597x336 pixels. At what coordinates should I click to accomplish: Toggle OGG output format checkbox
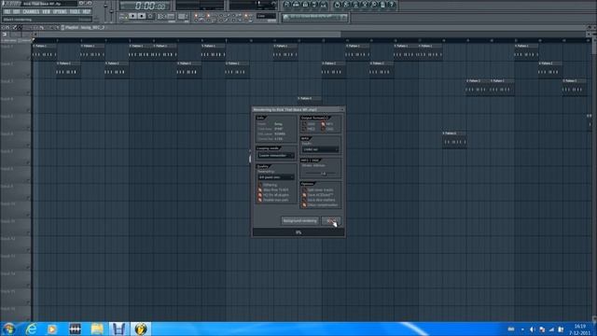(x=323, y=129)
